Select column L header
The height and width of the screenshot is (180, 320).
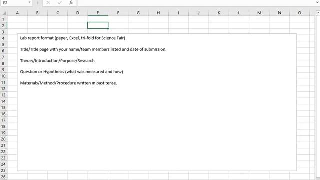[x=239, y=13]
